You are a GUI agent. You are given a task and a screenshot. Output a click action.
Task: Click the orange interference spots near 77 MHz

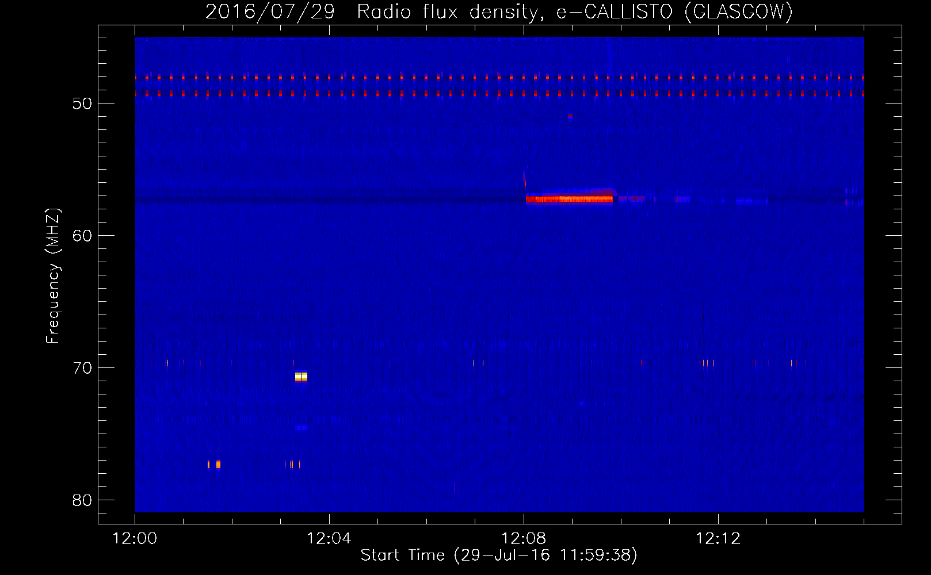coord(214,464)
